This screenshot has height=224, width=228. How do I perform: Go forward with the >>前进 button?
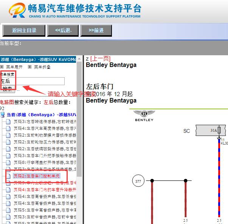tap(96, 30)
